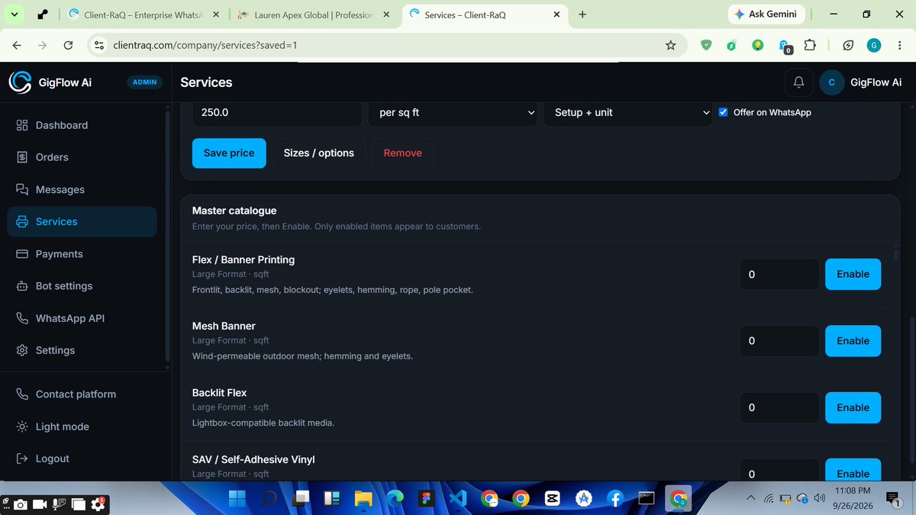Open Figma from the taskbar

424,498
